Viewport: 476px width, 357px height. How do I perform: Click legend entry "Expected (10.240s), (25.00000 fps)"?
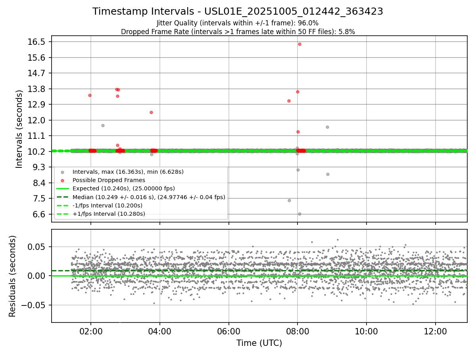click(x=123, y=188)
